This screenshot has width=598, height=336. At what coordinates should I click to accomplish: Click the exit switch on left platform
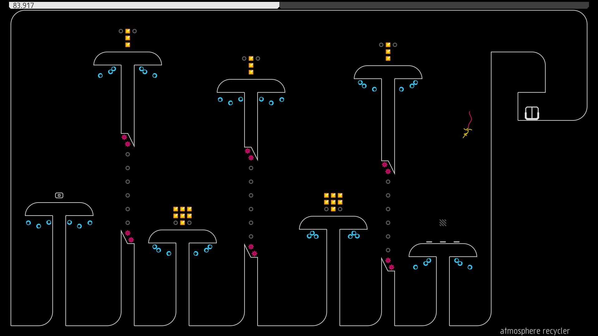(59, 195)
